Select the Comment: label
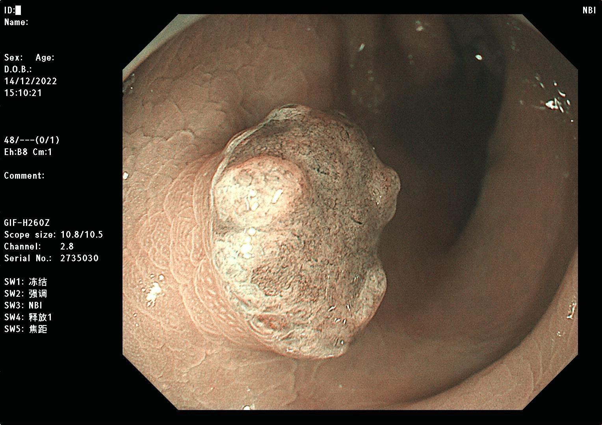This screenshot has height=425, width=602. click(x=24, y=176)
